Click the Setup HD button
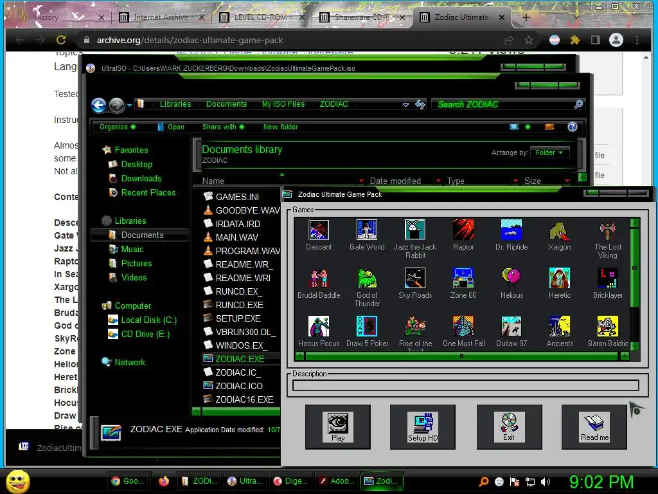This screenshot has width=658, height=494. 423,427
